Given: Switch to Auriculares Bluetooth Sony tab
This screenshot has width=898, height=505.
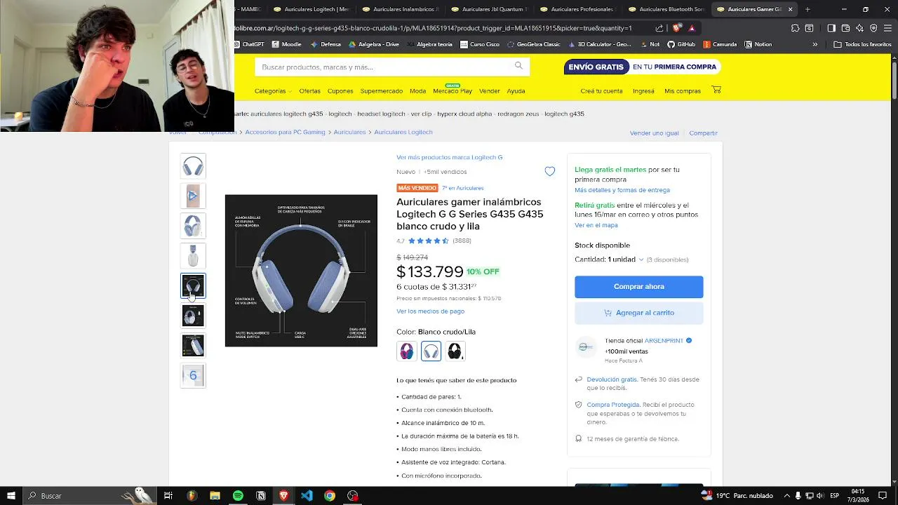Looking at the screenshot, I should point(666,9).
